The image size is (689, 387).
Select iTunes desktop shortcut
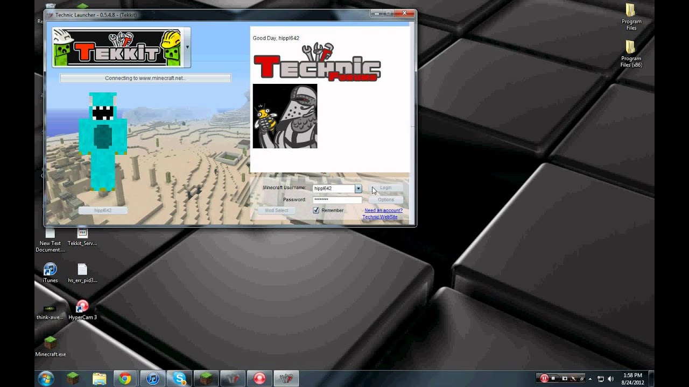(x=50, y=273)
